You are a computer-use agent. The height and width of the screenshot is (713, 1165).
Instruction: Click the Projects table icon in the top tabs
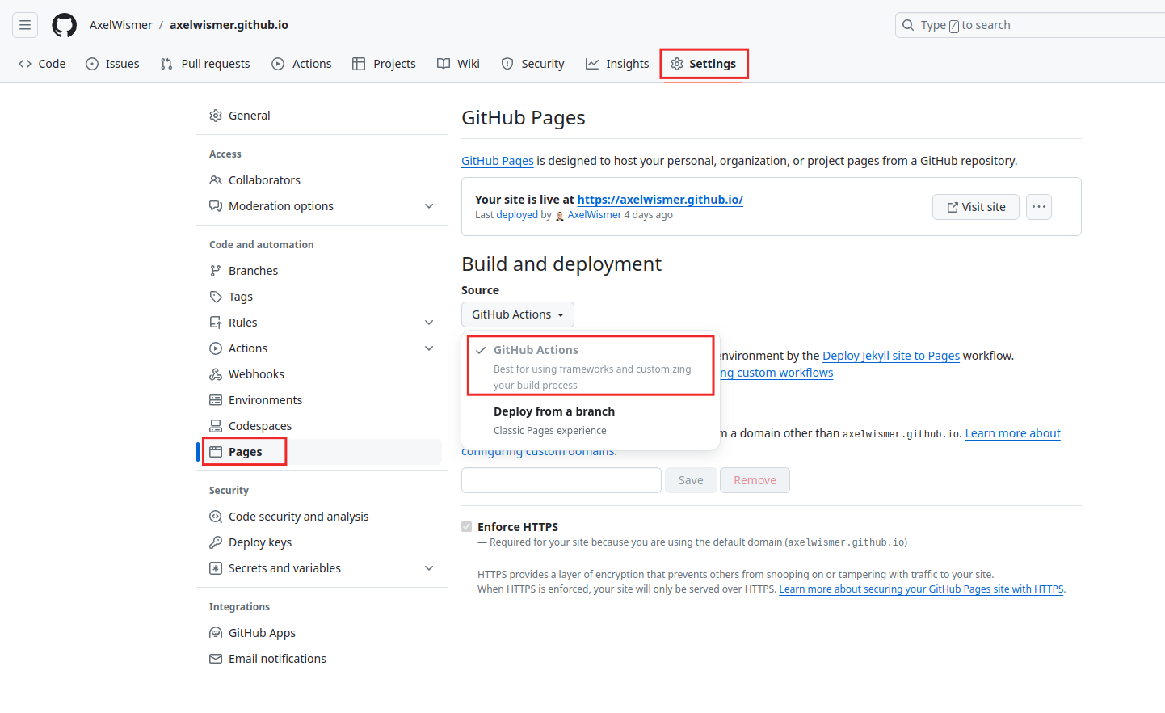[359, 64]
